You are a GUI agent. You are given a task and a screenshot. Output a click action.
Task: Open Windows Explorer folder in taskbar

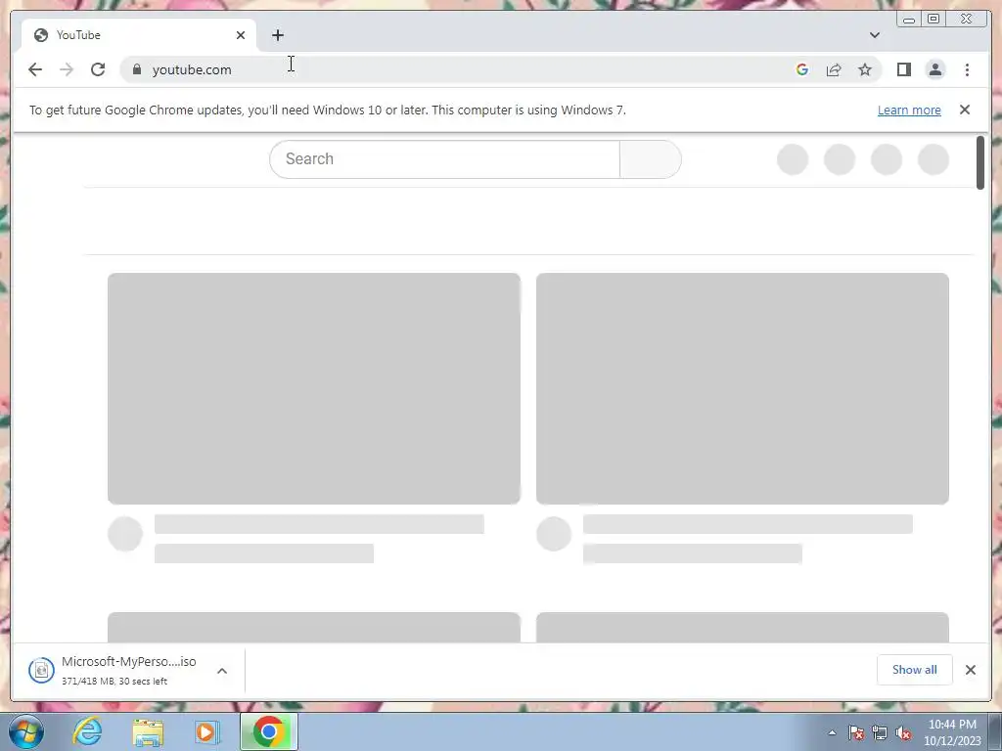pyautogui.click(x=148, y=731)
